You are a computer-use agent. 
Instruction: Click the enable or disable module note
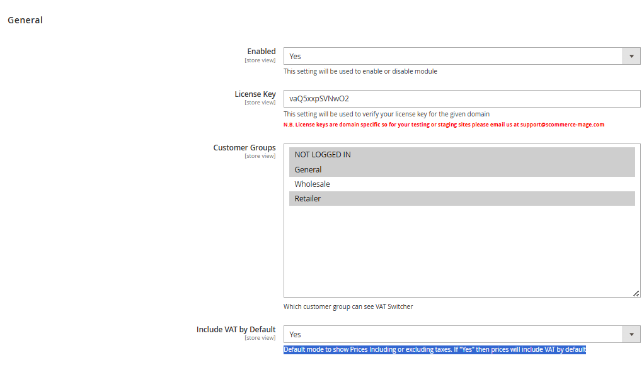pyautogui.click(x=360, y=72)
